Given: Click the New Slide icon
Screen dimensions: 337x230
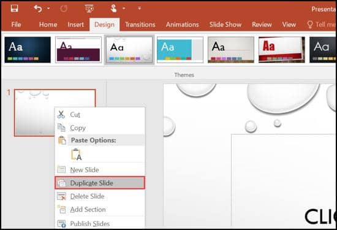Looking at the screenshot, I should [61, 169].
